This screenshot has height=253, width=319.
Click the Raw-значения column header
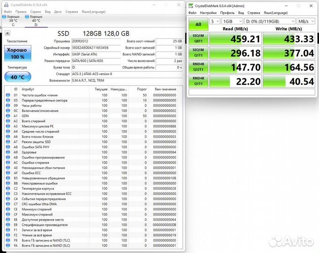[x=165, y=89]
